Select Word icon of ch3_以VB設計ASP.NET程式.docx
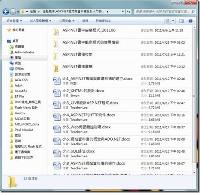The height and width of the screenshot is (193, 200). tap(57, 105)
